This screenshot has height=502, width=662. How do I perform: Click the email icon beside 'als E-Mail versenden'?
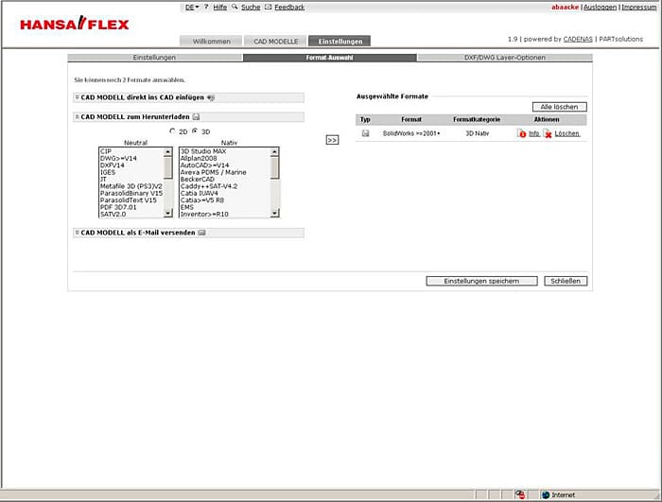[201, 233]
